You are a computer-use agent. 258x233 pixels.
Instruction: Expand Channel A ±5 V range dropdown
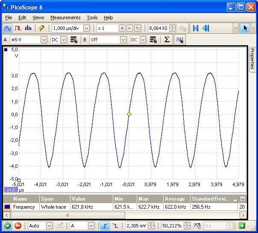click(43, 40)
